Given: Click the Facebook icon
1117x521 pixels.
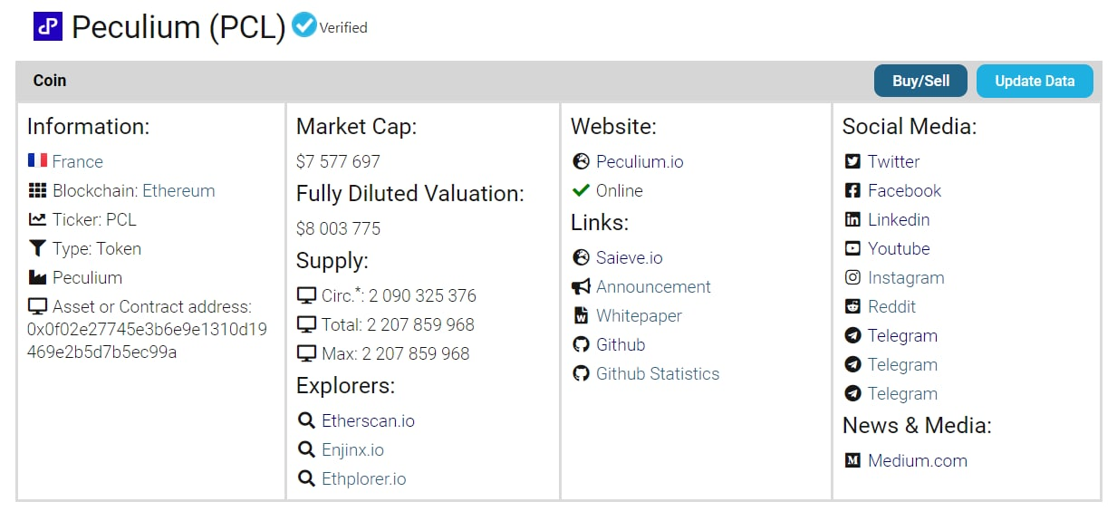Looking at the screenshot, I should [x=852, y=190].
